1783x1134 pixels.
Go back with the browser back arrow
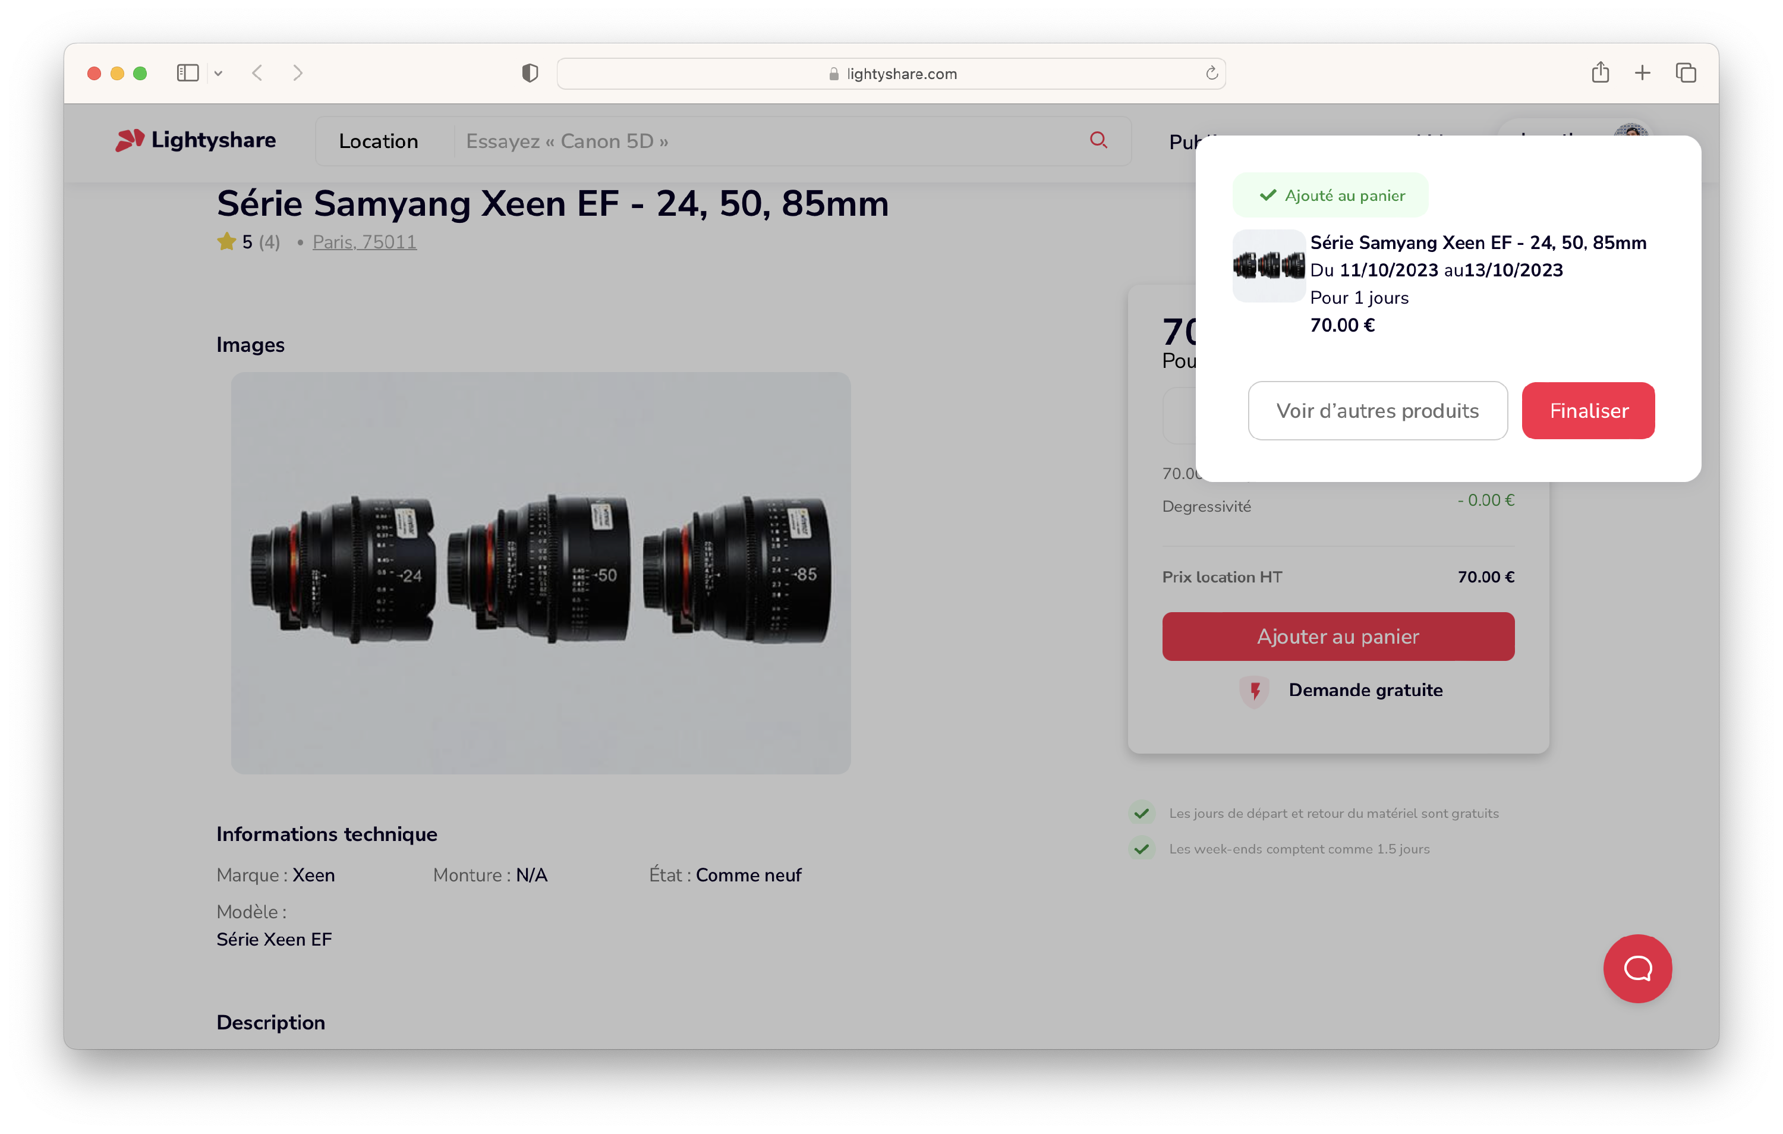click(x=257, y=73)
